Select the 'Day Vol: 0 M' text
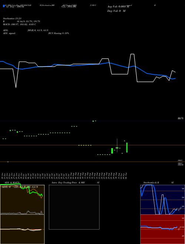The width and height of the screenshot is (185, 244). point(116,11)
